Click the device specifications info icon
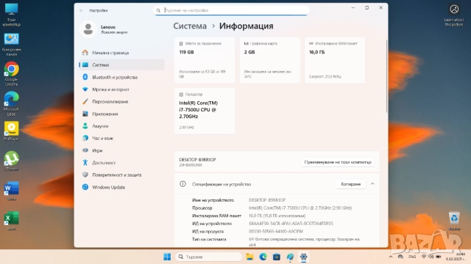 point(183,184)
